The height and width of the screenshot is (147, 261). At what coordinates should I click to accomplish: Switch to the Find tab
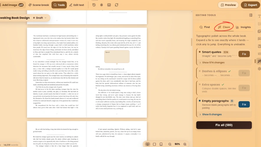(x=205, y=27)
